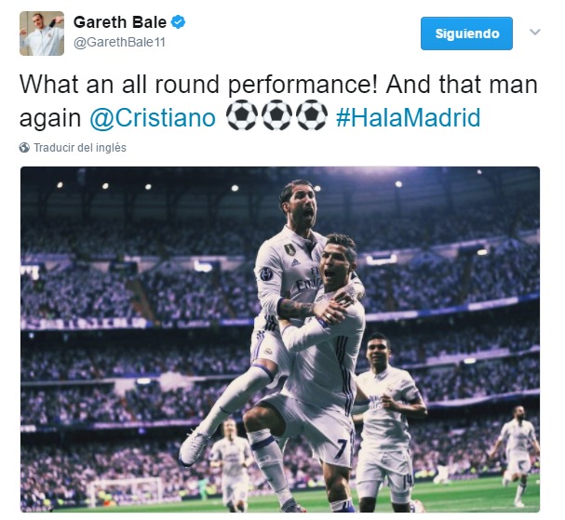The width and height of the screenshot is (565, 520).
Task: Click the number 7 on the shorts
Action: [x=342, y=448]
